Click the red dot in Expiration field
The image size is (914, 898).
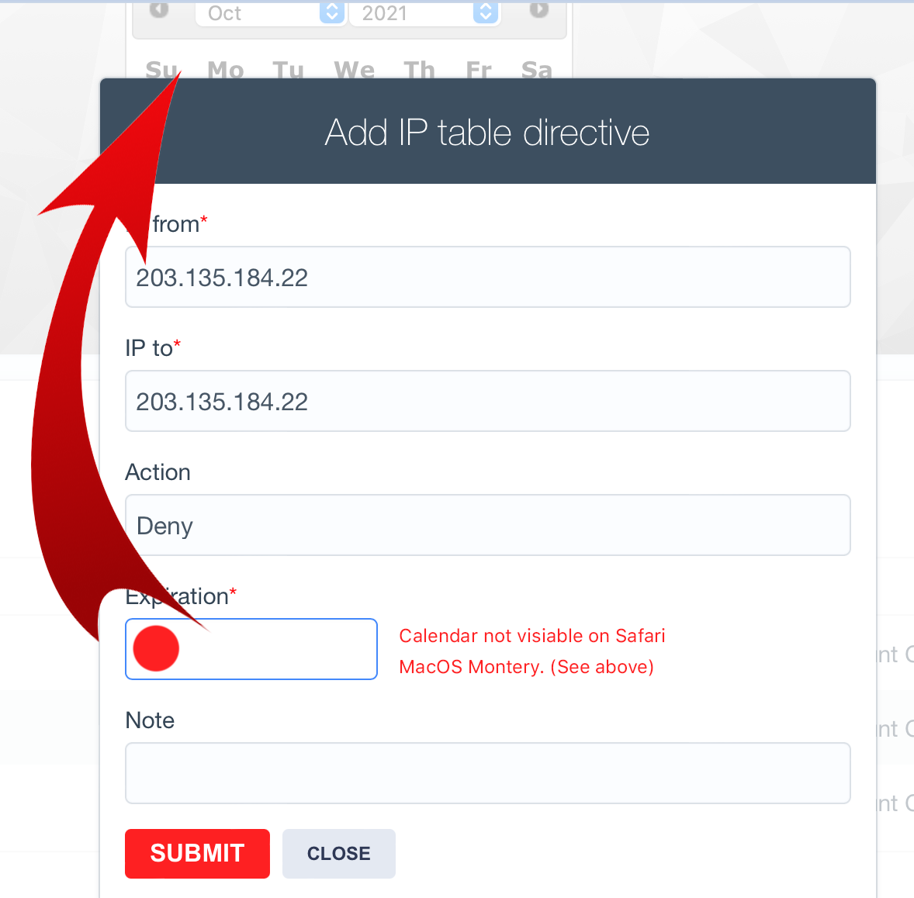156,648
